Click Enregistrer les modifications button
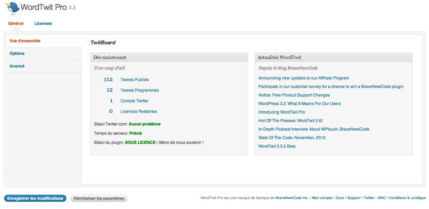 tap(35, 198)
